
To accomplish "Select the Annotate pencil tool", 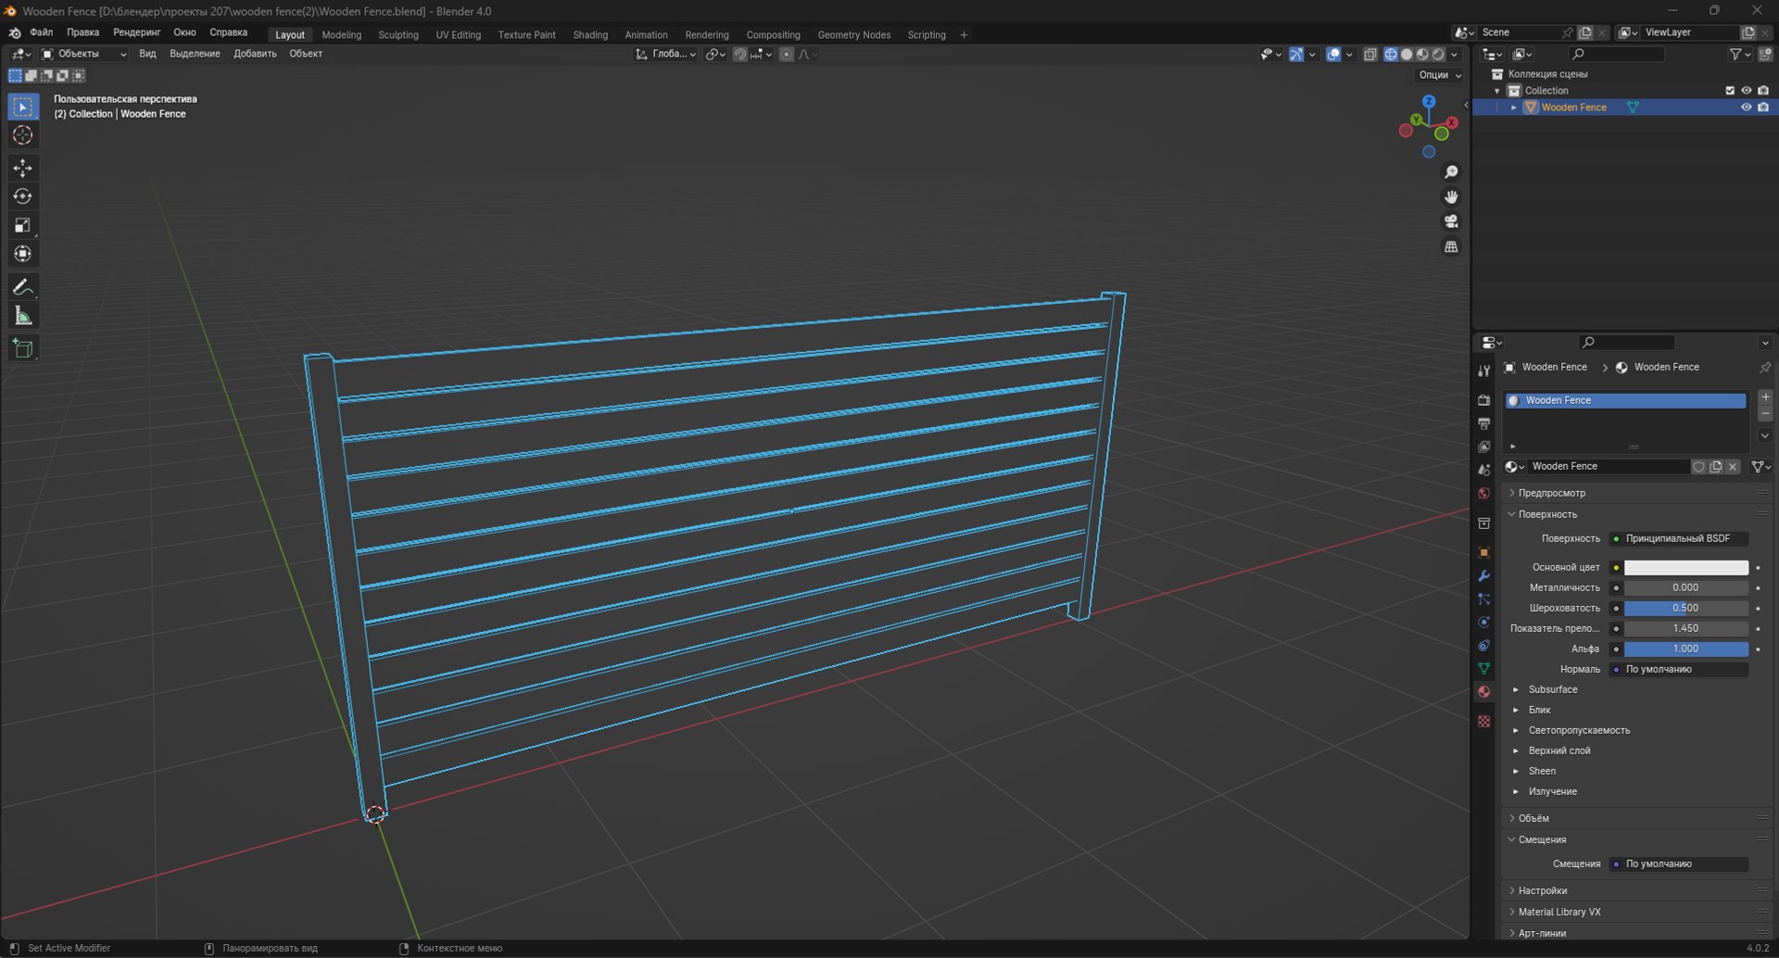I will click(x=23, y=287).
